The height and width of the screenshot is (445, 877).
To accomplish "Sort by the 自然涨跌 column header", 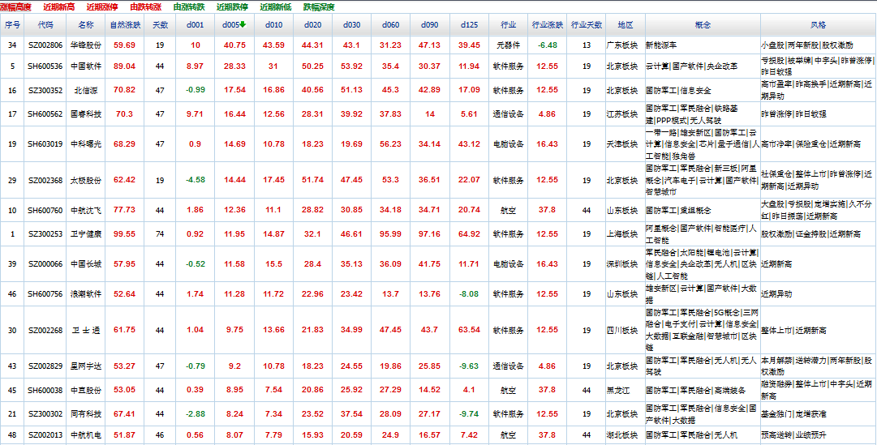I will [125, 25].
